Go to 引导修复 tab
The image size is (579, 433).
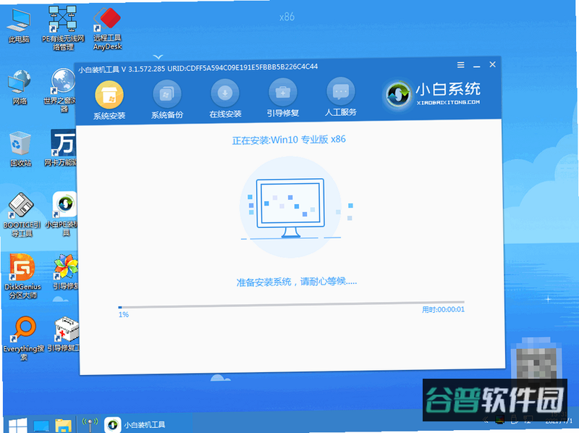tap(283, 98)
